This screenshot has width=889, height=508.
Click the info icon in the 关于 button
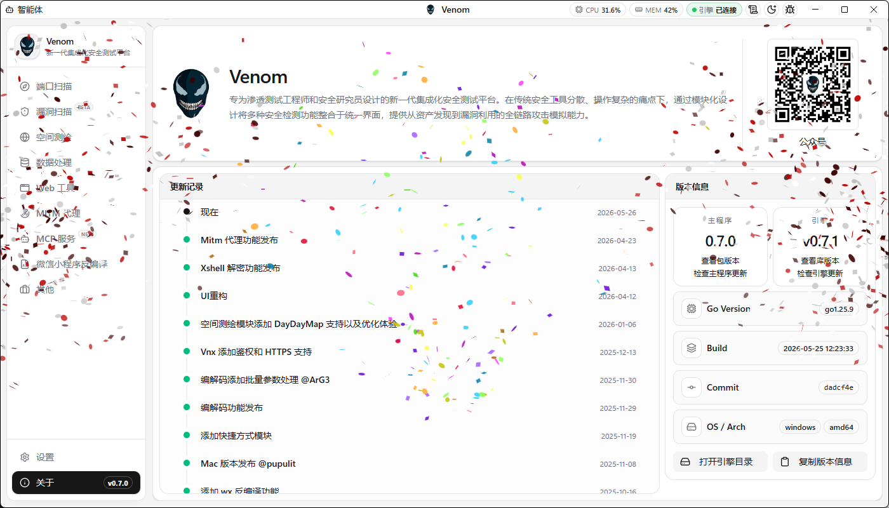(25, 483)
